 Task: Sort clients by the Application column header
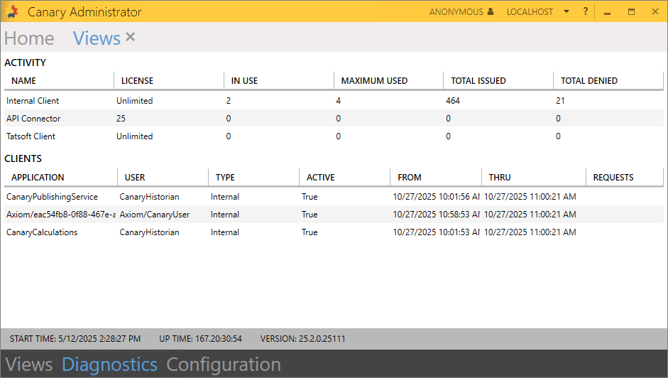pos(38,178)
